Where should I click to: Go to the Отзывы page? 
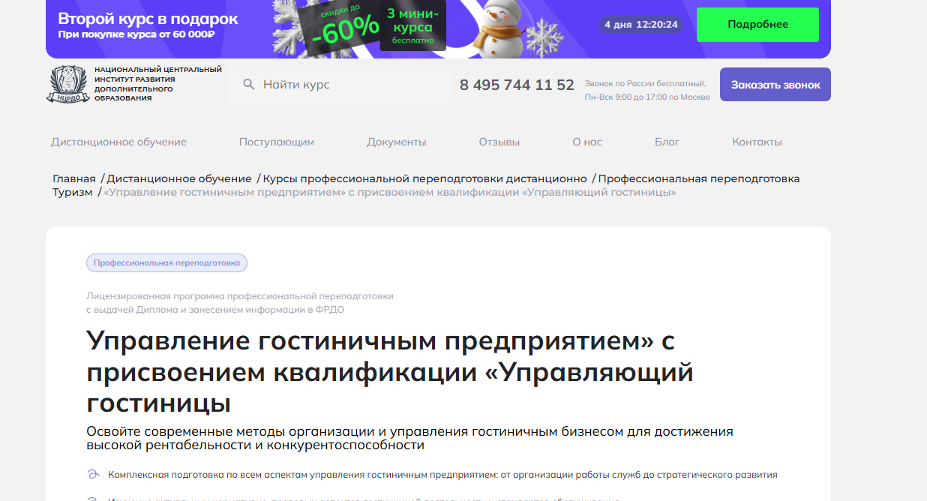click(499, 142)
